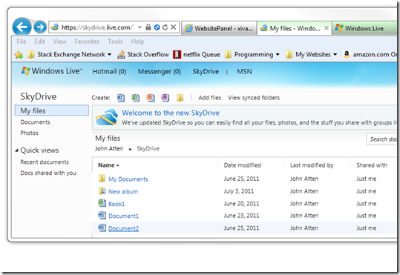This screenshot has width=400, height=275.
Task: Expand Stack Exchange Network favorites folder
Action: (70, 55)
